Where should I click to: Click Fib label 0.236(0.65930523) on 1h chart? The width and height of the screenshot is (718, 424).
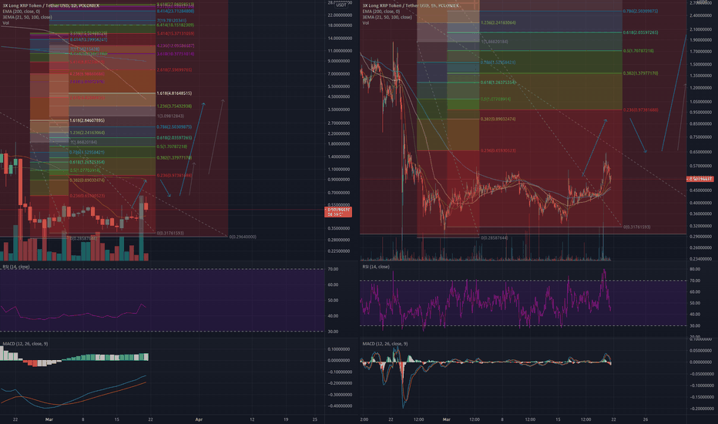(498, 150)
